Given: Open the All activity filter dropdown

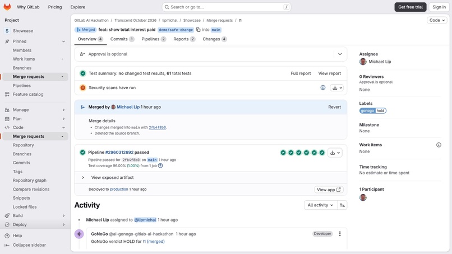Looking at the screenshot, I should [320, 205].
